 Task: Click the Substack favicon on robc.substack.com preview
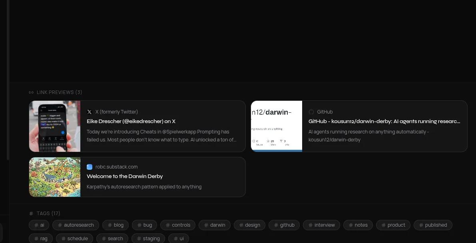coord(90,167)
